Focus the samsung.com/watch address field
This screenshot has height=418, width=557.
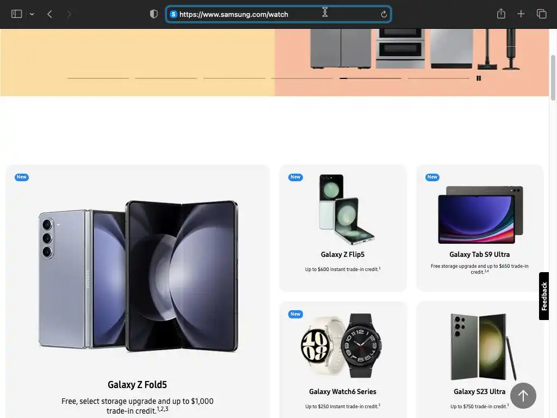pos(278,14)
